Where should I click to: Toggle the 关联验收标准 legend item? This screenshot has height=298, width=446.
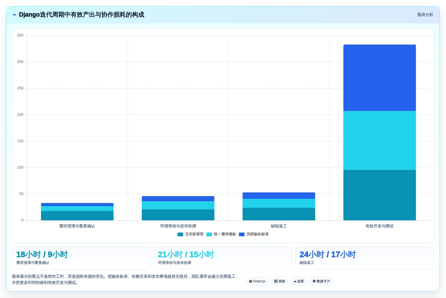tap(254, 234)
